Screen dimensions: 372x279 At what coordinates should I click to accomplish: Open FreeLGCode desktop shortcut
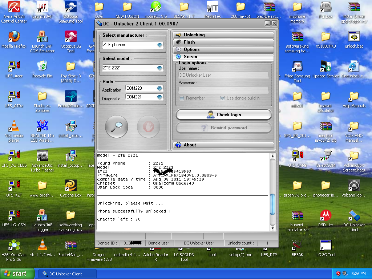(71, 99)
